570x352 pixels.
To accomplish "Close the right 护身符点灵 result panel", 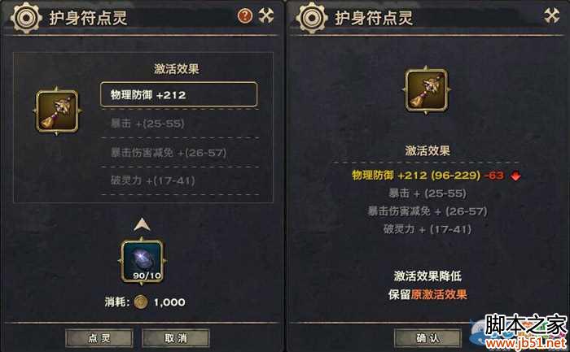I will coord(551,15).
